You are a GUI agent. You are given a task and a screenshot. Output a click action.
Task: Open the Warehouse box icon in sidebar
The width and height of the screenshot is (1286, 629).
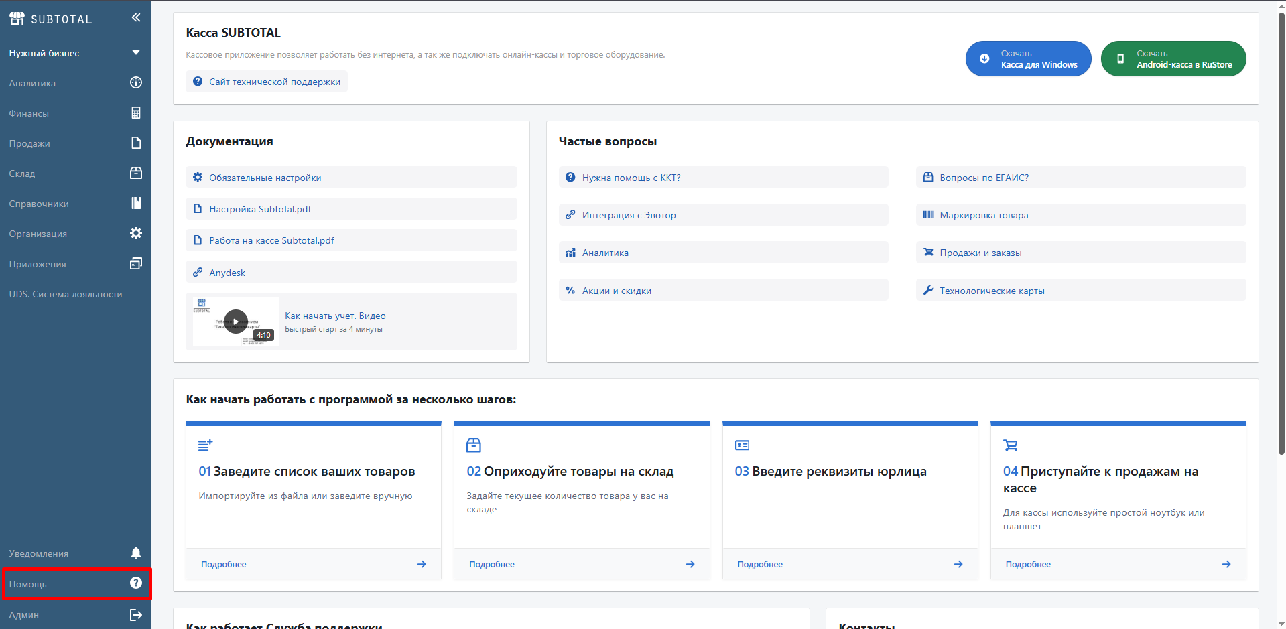pyautogui.click(x=136, y=173)
